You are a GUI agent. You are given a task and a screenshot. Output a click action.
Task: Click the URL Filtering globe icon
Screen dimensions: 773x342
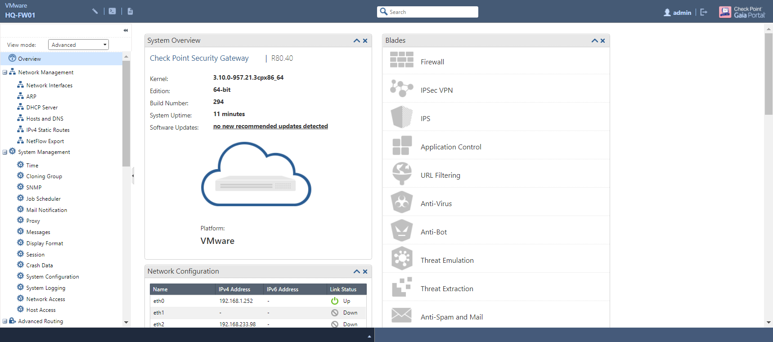(x=402, y=174)
